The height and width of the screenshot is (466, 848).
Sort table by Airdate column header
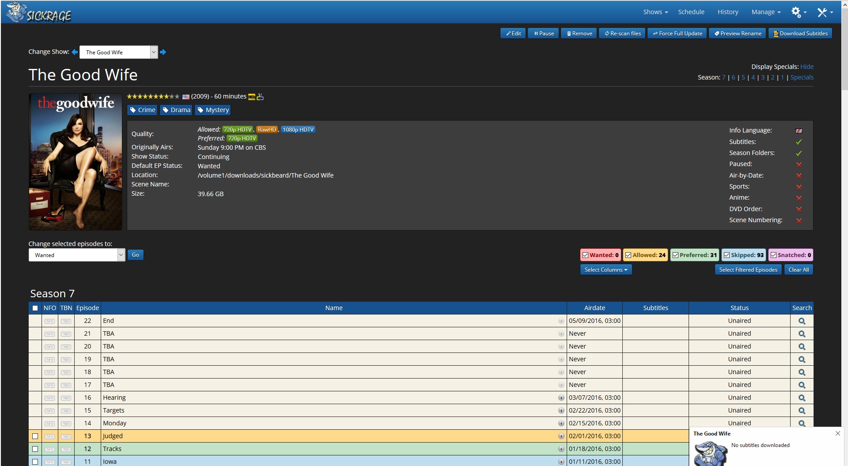[x=594, y=308]
